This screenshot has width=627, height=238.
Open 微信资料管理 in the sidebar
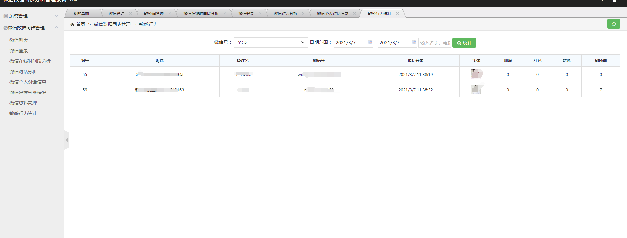point(23,103)
